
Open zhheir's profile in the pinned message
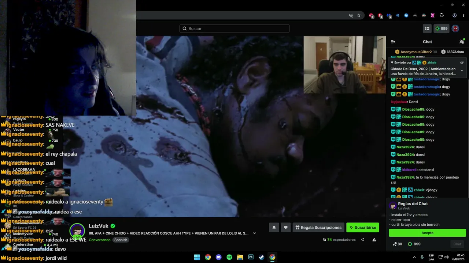coord(432,62)
